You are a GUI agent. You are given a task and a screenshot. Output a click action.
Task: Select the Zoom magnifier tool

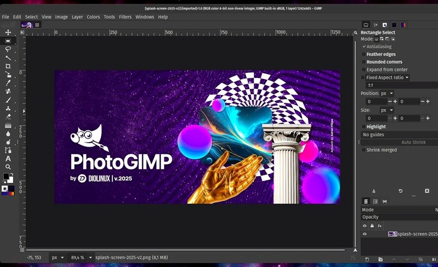pyautogui.click(x=8, y=167)
